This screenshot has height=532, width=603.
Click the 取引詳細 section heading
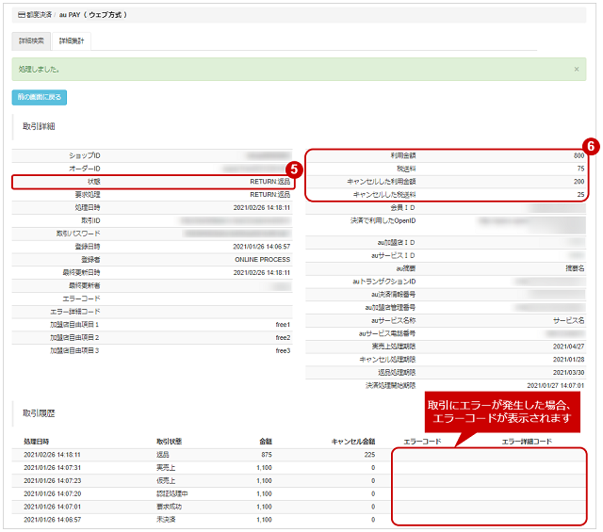coord(39,126)
